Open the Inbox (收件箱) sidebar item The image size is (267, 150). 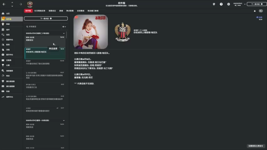click(x=12, y=19)
